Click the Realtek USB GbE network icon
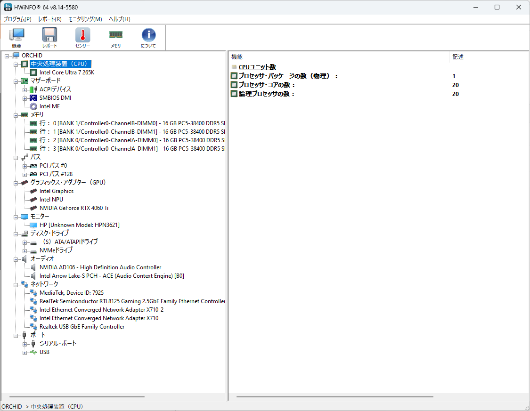530x411 pixels. pos(33,327)
